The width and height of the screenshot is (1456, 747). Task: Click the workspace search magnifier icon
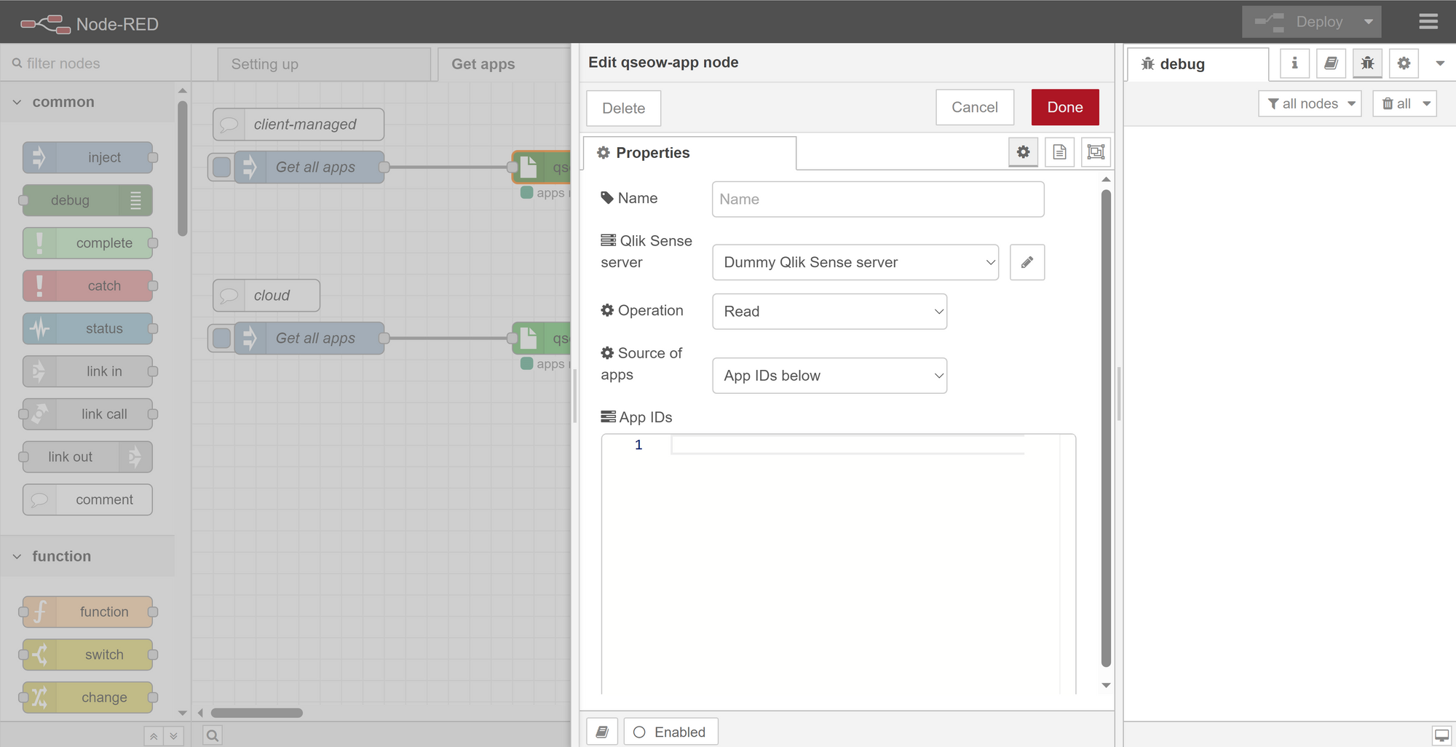coord(213,736)
